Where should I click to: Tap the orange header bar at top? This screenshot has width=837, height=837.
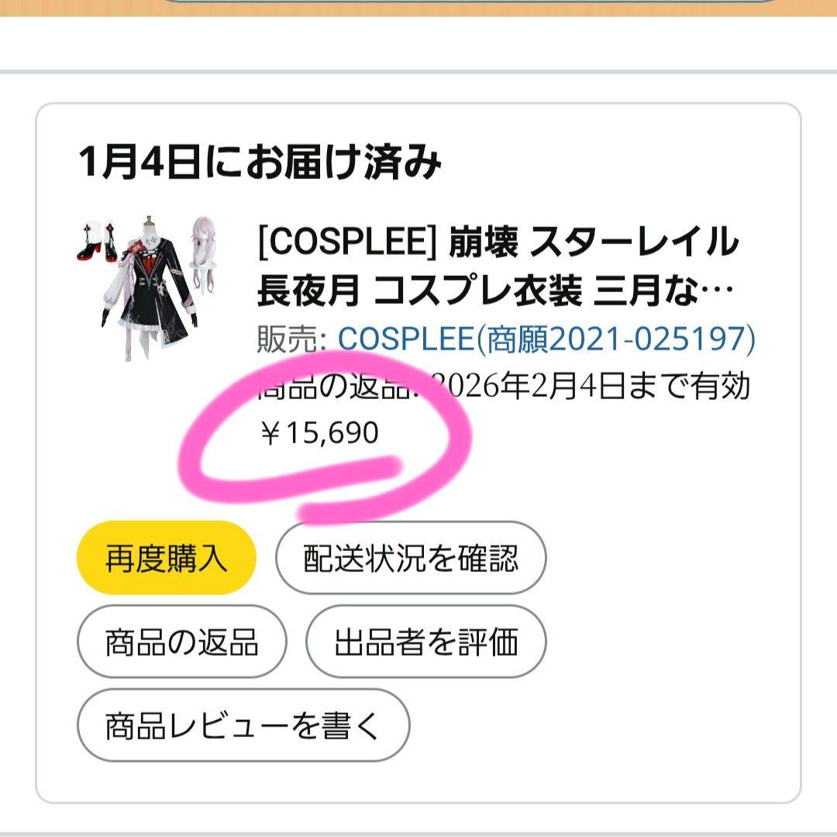click(418, 8)
